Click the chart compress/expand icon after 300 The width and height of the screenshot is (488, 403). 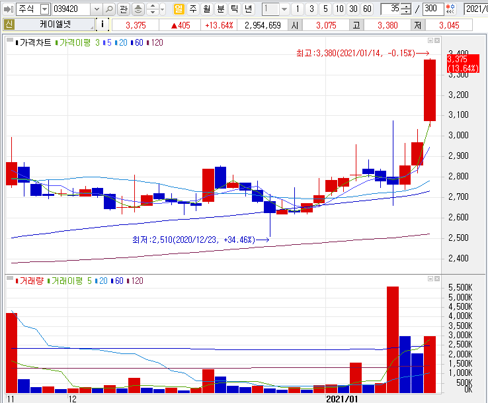click(450, 9)
